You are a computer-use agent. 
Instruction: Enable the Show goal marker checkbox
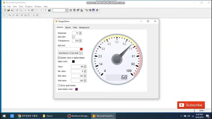59,85
